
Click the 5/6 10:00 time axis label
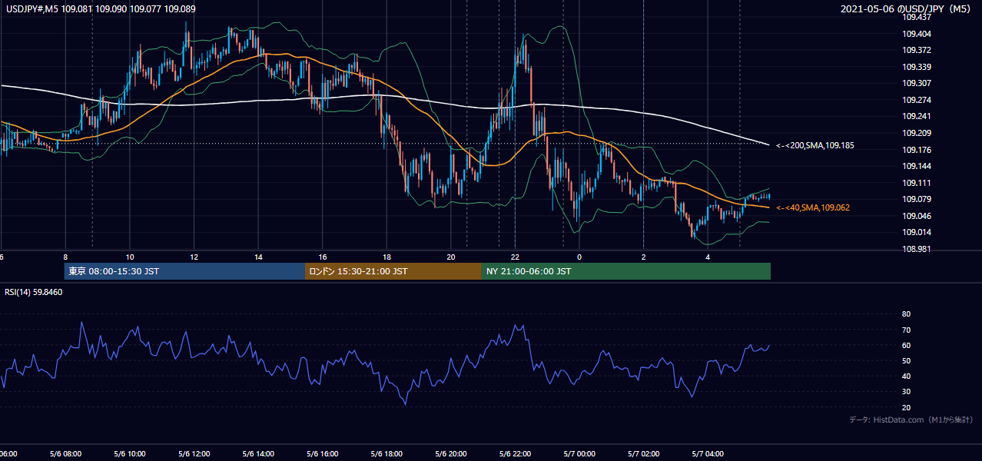point(129,454)
